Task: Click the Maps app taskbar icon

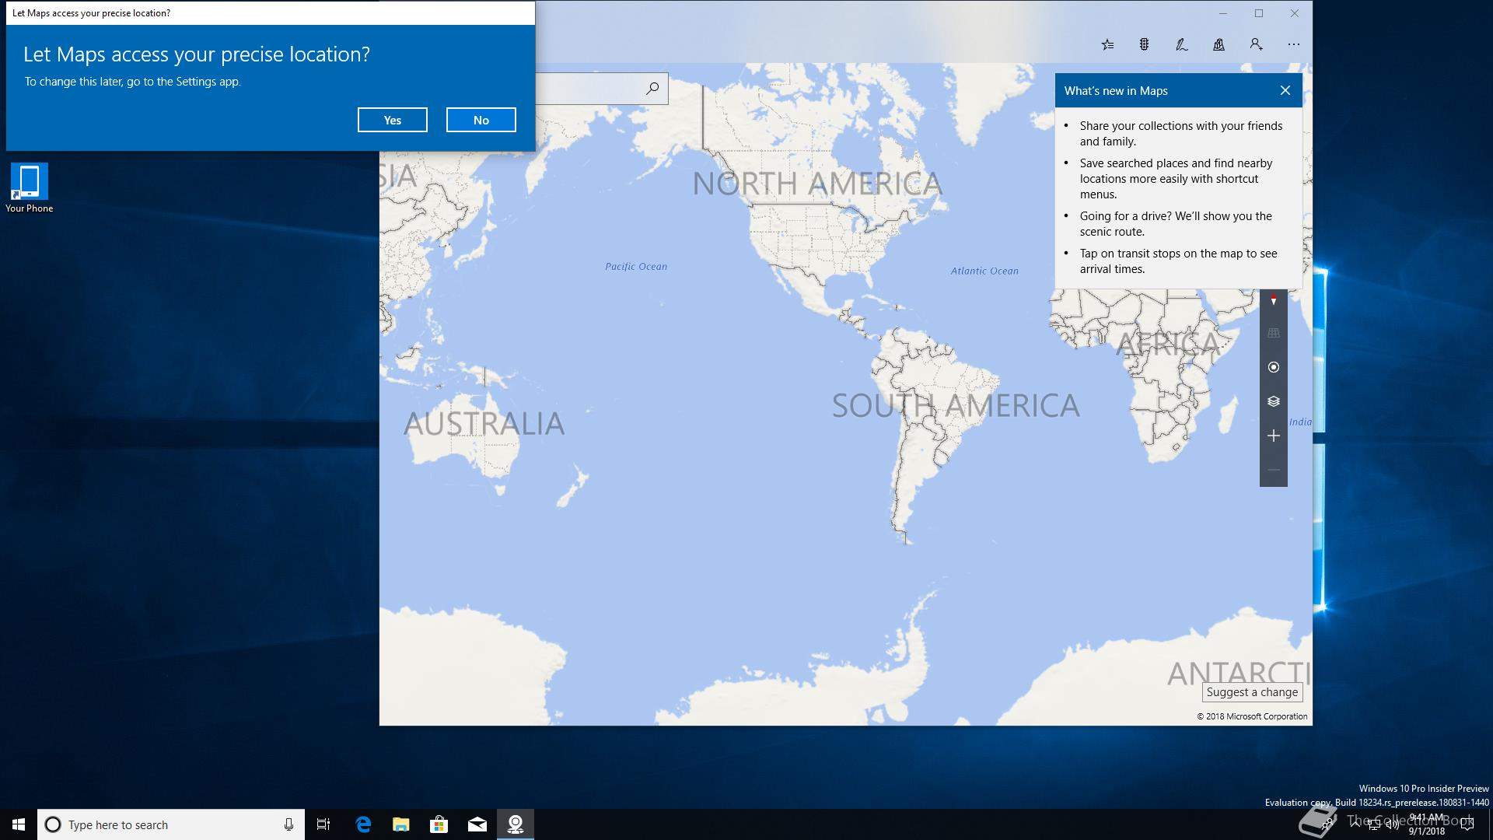Action: tap(516, 824)
